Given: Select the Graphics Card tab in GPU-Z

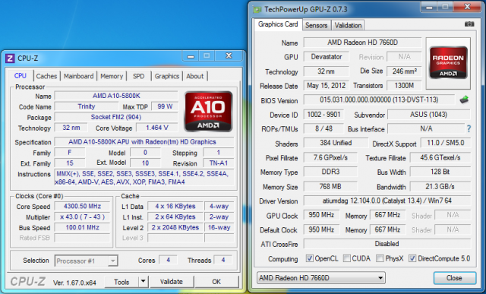Looking at the screenshot, I should (278, 24).
